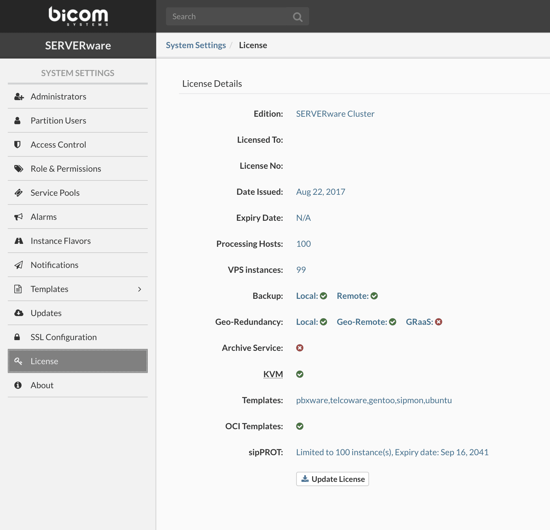Click the 'Archive Service:' field label

tap(253, 348)
